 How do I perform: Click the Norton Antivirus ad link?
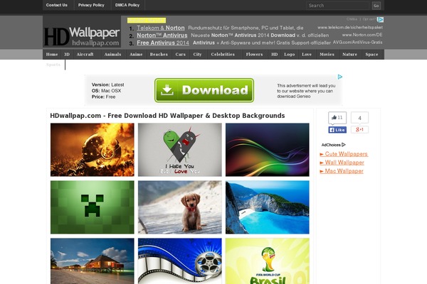162,35
